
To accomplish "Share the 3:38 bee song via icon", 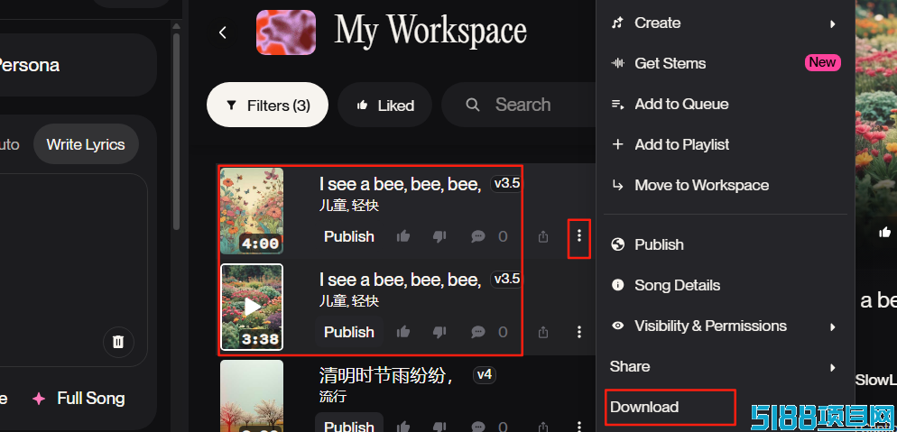I will tap(543, 332).
